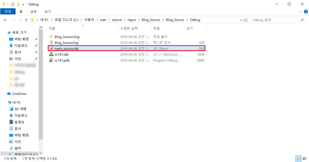Select the Blog_Source.log file icon

51,42
